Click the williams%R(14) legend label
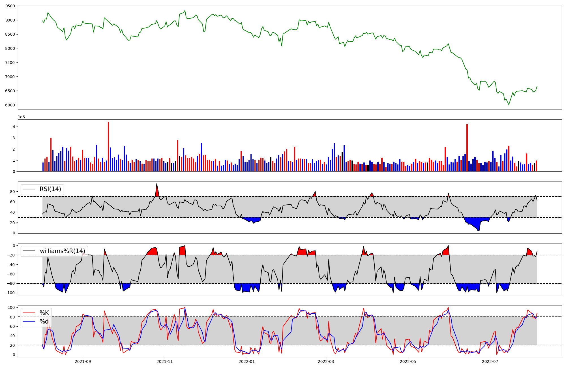The height and width of the screenshot is (368, 566). [x=62, y=251]
